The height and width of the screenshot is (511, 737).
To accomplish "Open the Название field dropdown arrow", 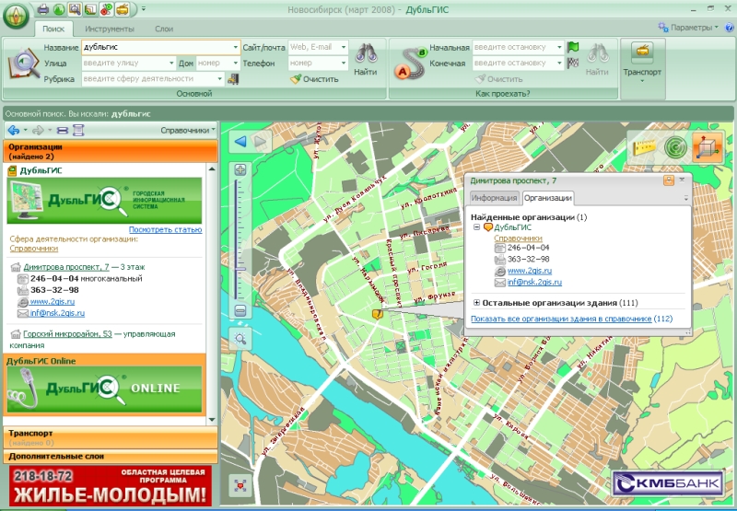I will (236, 48).
